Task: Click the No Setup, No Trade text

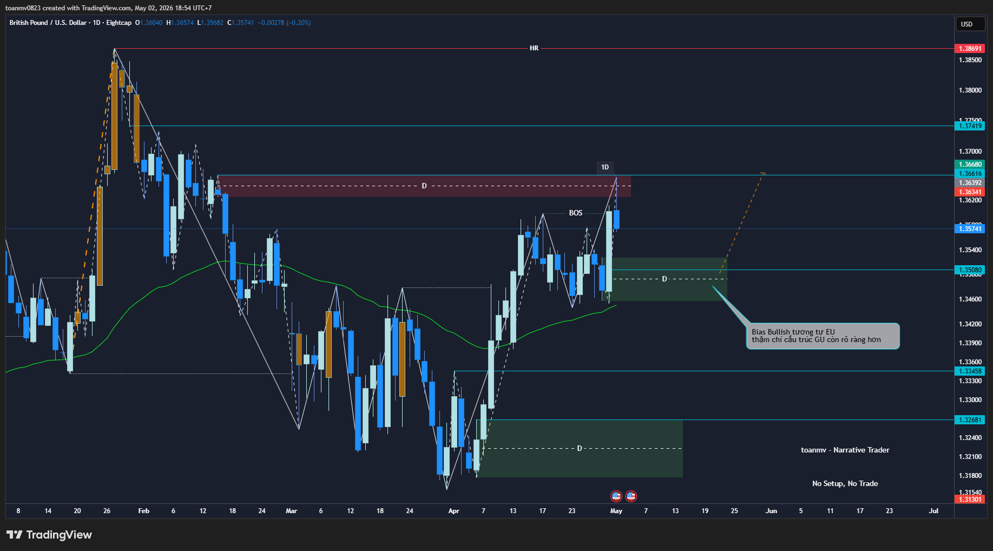Action: pyautogui.click(x=845, y=483)
